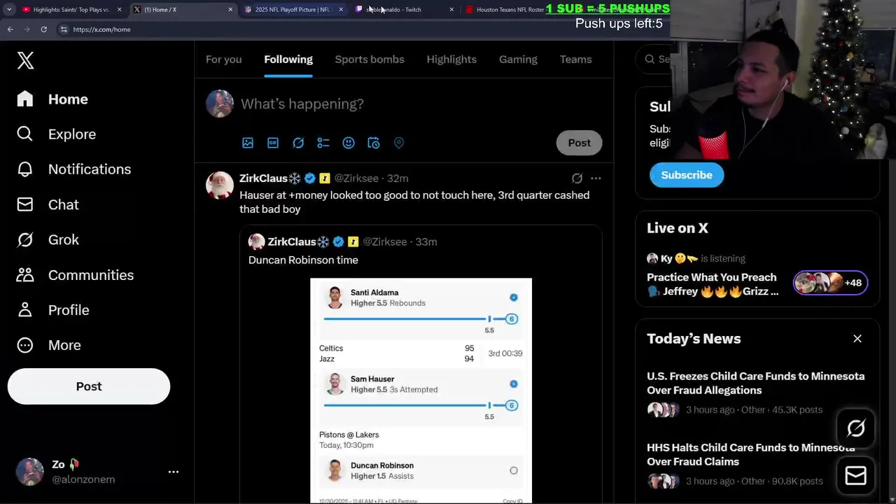
Task: Click Grok enhance icon in composer
Action: point(298,143)
